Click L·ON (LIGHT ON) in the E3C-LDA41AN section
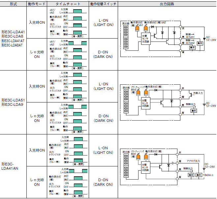This screenshot has height=199, width=217. click(x=103, y=150)
